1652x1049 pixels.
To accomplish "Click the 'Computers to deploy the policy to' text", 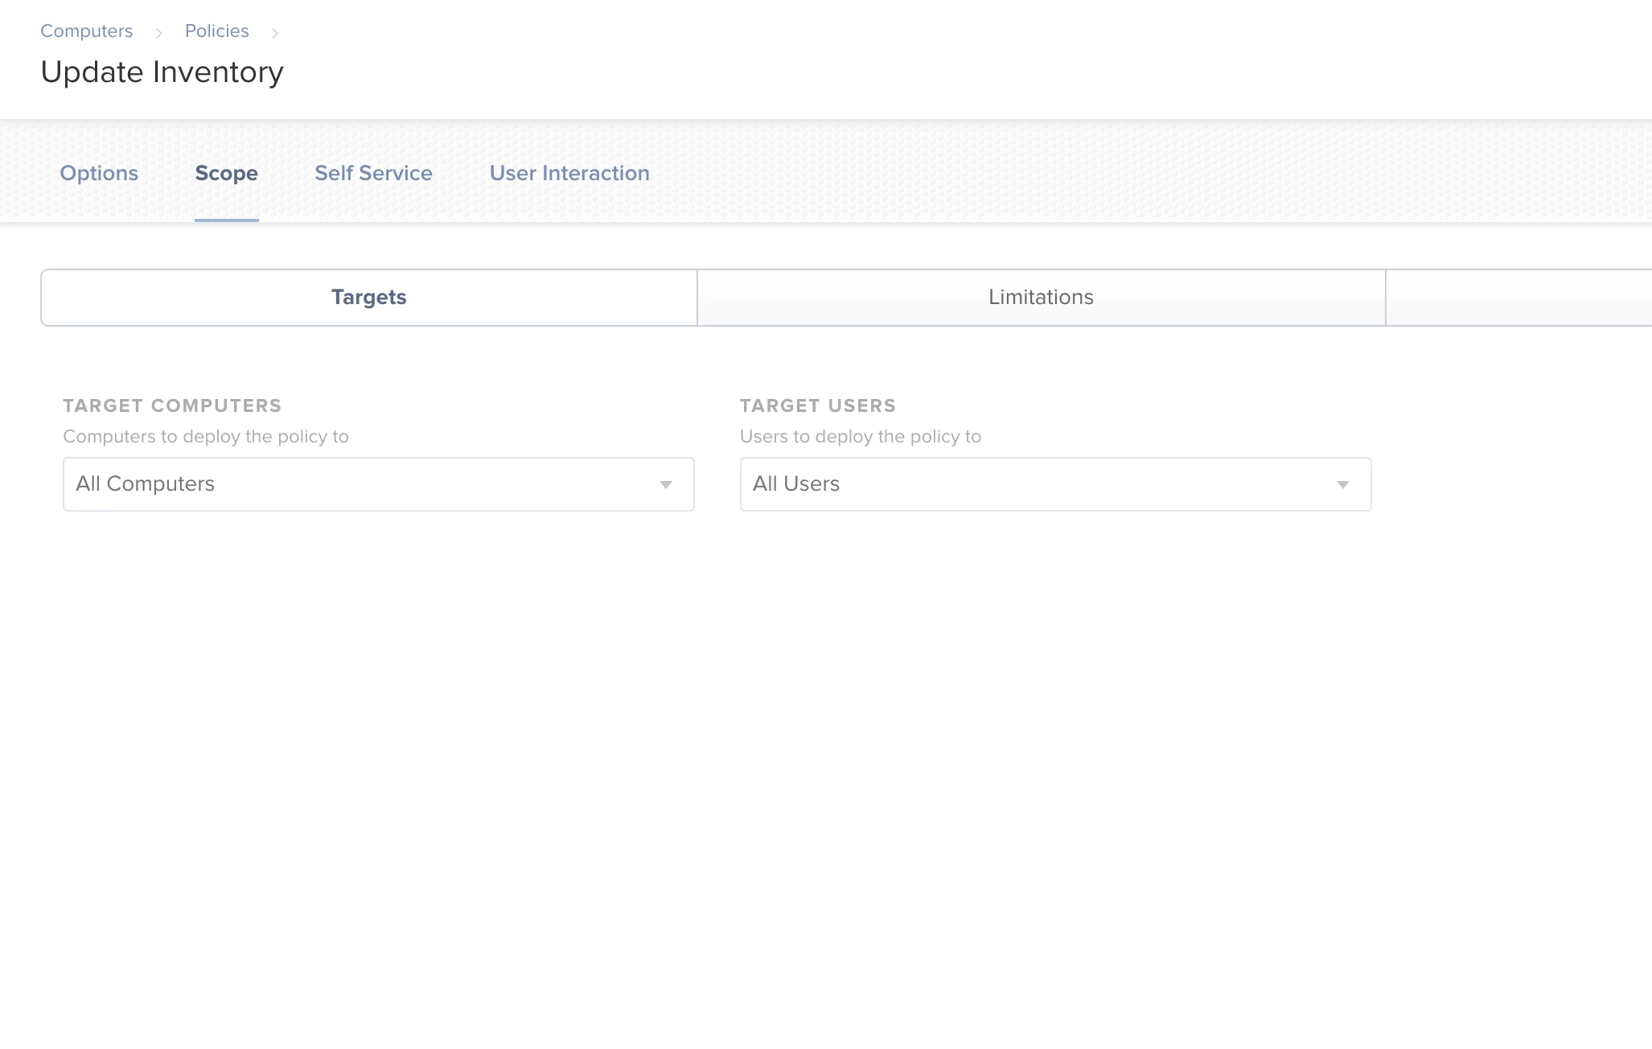I will click(206, 437).
